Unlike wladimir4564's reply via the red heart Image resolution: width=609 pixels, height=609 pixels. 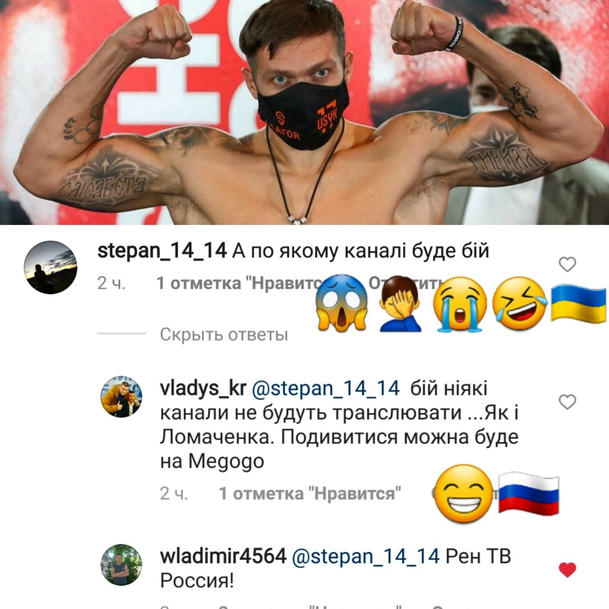click(x=567, y=570)
